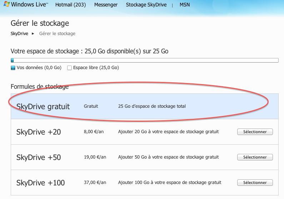Screen dimensions: 284x199
Task: Select the SkyDrive +100 plan button
Action: pyautogui.click(x=255, y=183)
